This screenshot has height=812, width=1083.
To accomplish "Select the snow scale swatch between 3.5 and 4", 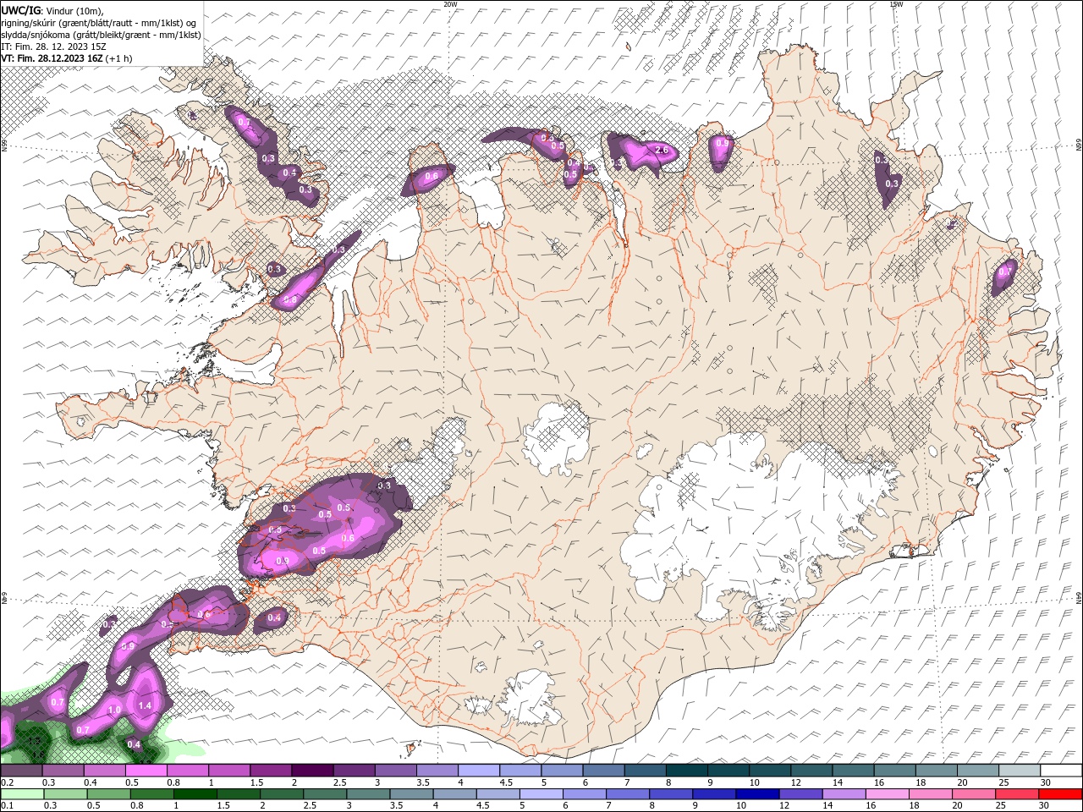I will [437, 771].
